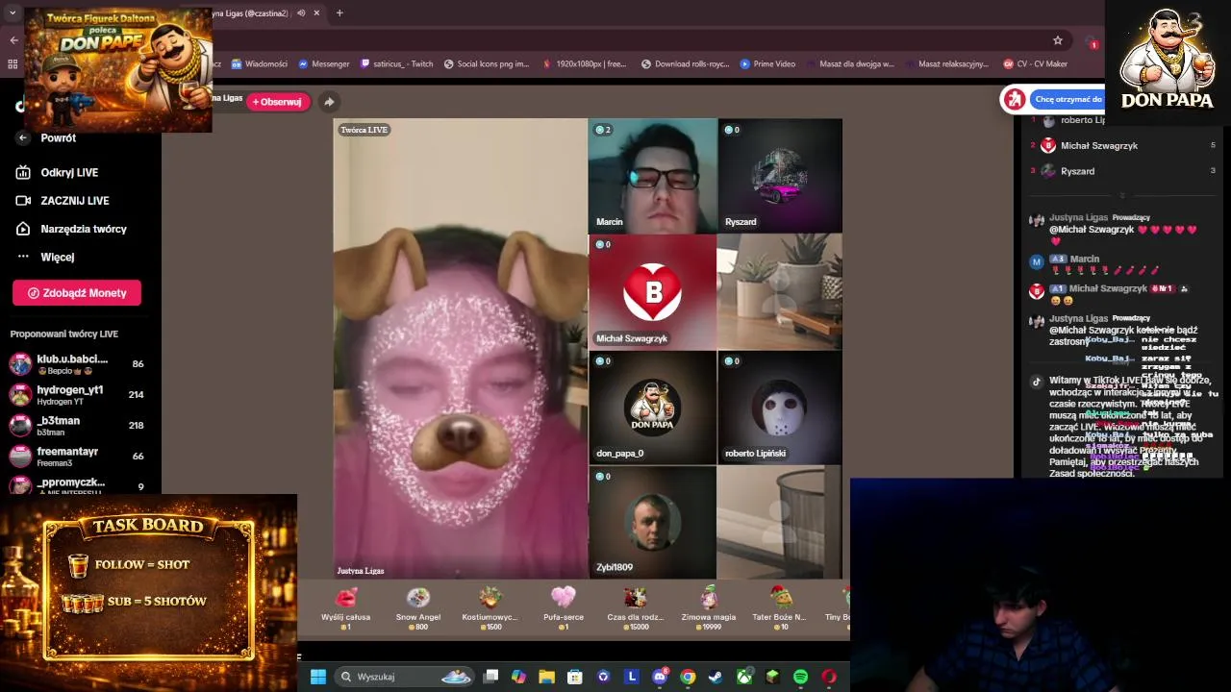
Task: Send the Wyślij całusa gift
Action: [x=345, y=608]
